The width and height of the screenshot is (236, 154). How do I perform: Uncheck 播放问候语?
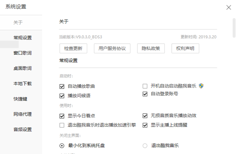point(62,96)
